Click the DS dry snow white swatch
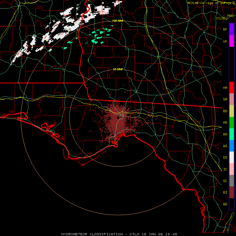The width and height of the screenshot is (236, 236). 232,157
